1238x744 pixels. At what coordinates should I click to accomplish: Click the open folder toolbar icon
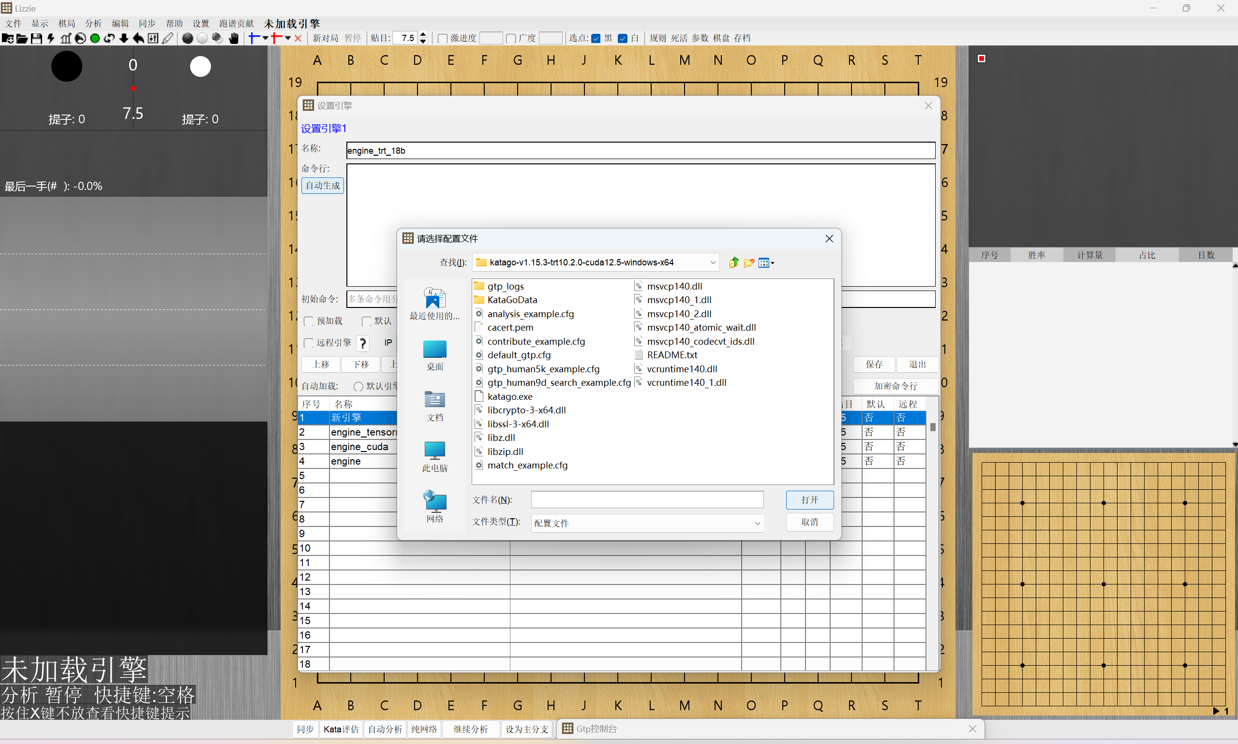click(x=22, y=38)
